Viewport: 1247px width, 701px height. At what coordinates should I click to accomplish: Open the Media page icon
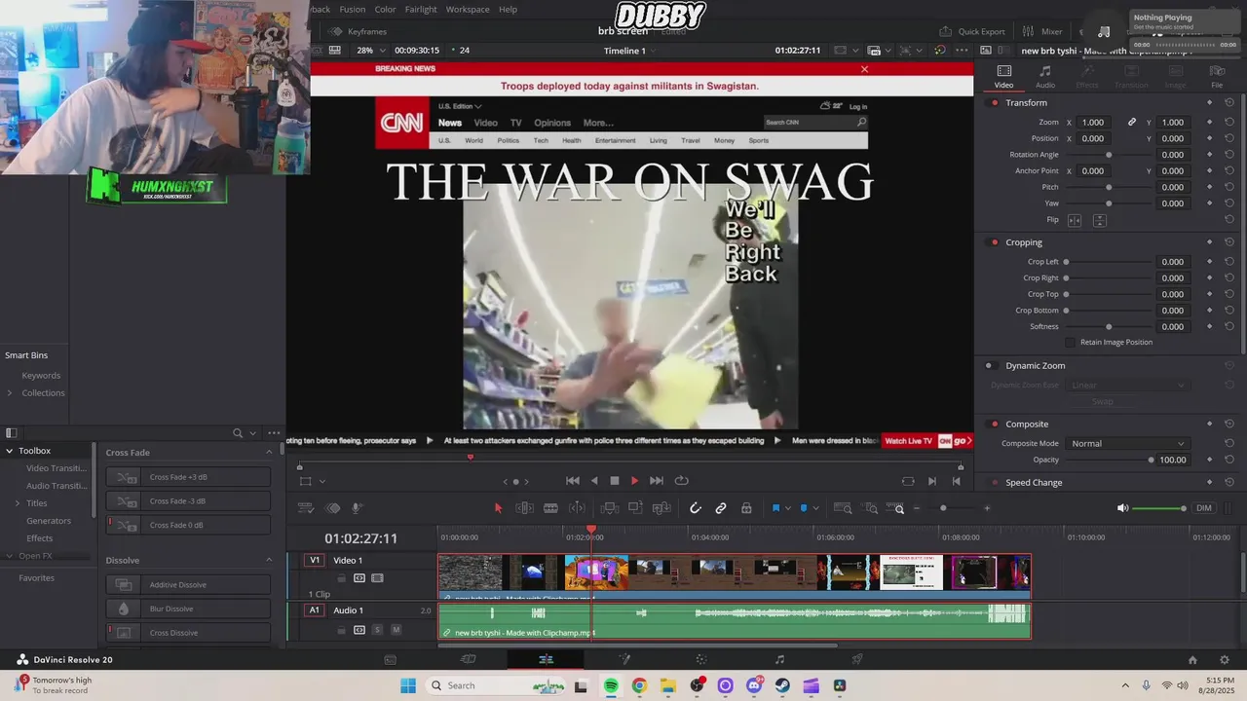(x=391, y=660)
